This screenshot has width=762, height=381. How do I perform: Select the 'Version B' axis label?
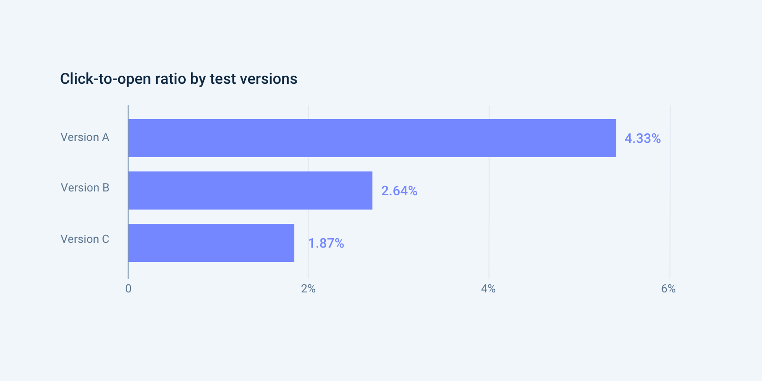[x=85, y=188]
